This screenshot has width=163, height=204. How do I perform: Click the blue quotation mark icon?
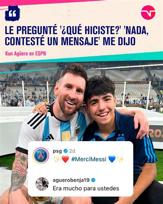point(12,13)
